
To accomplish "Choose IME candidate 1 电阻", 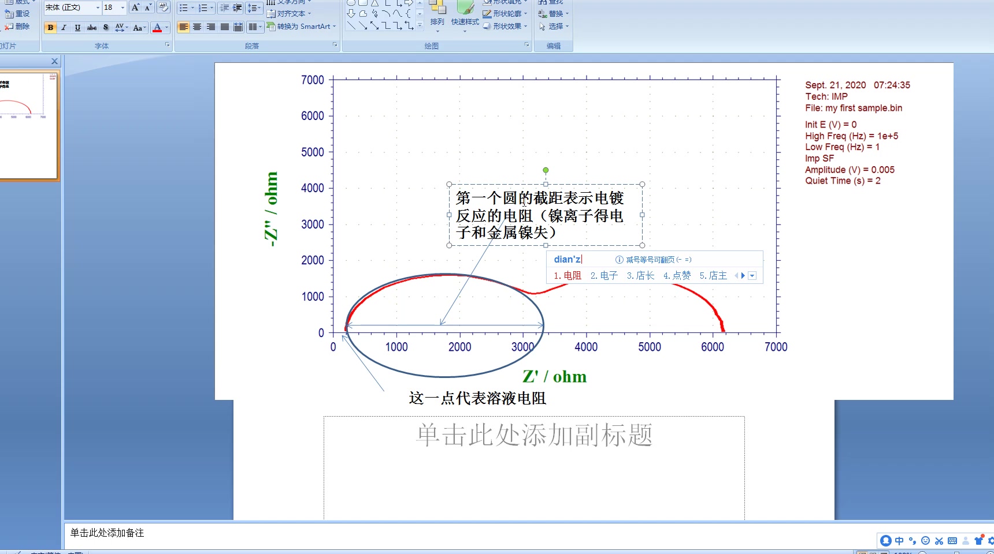I will [x=568, y=276].
